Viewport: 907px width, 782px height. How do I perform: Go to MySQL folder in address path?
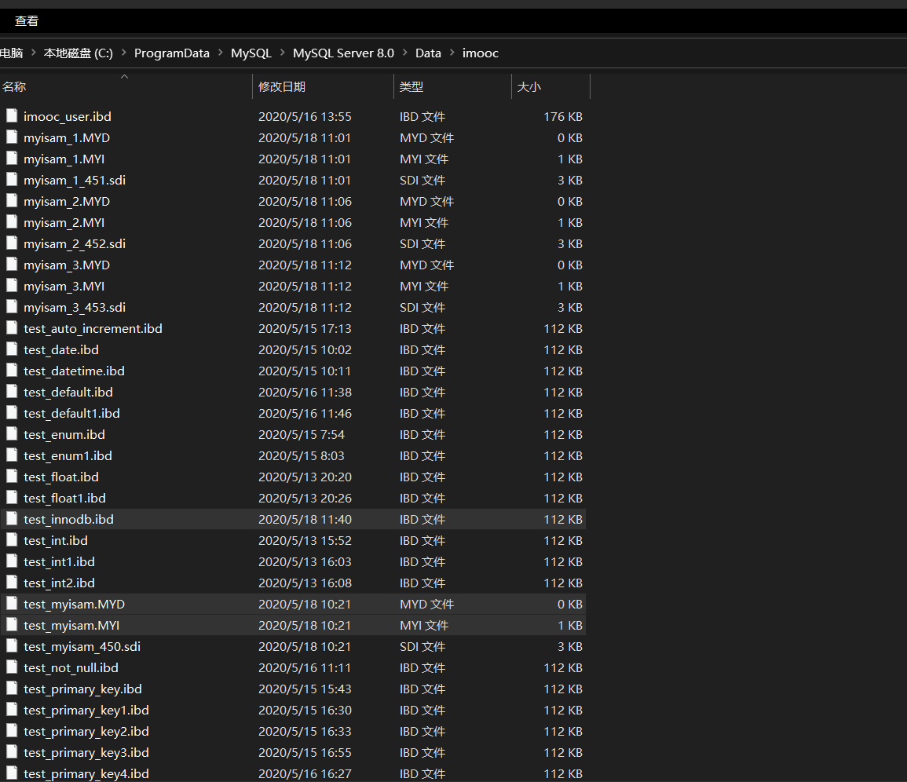251,53
